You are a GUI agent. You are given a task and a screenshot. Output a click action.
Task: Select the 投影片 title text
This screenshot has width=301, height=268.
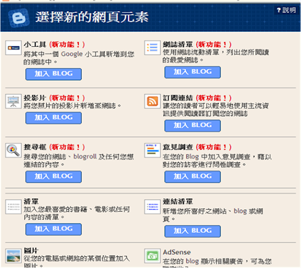(x=35, y=98)
